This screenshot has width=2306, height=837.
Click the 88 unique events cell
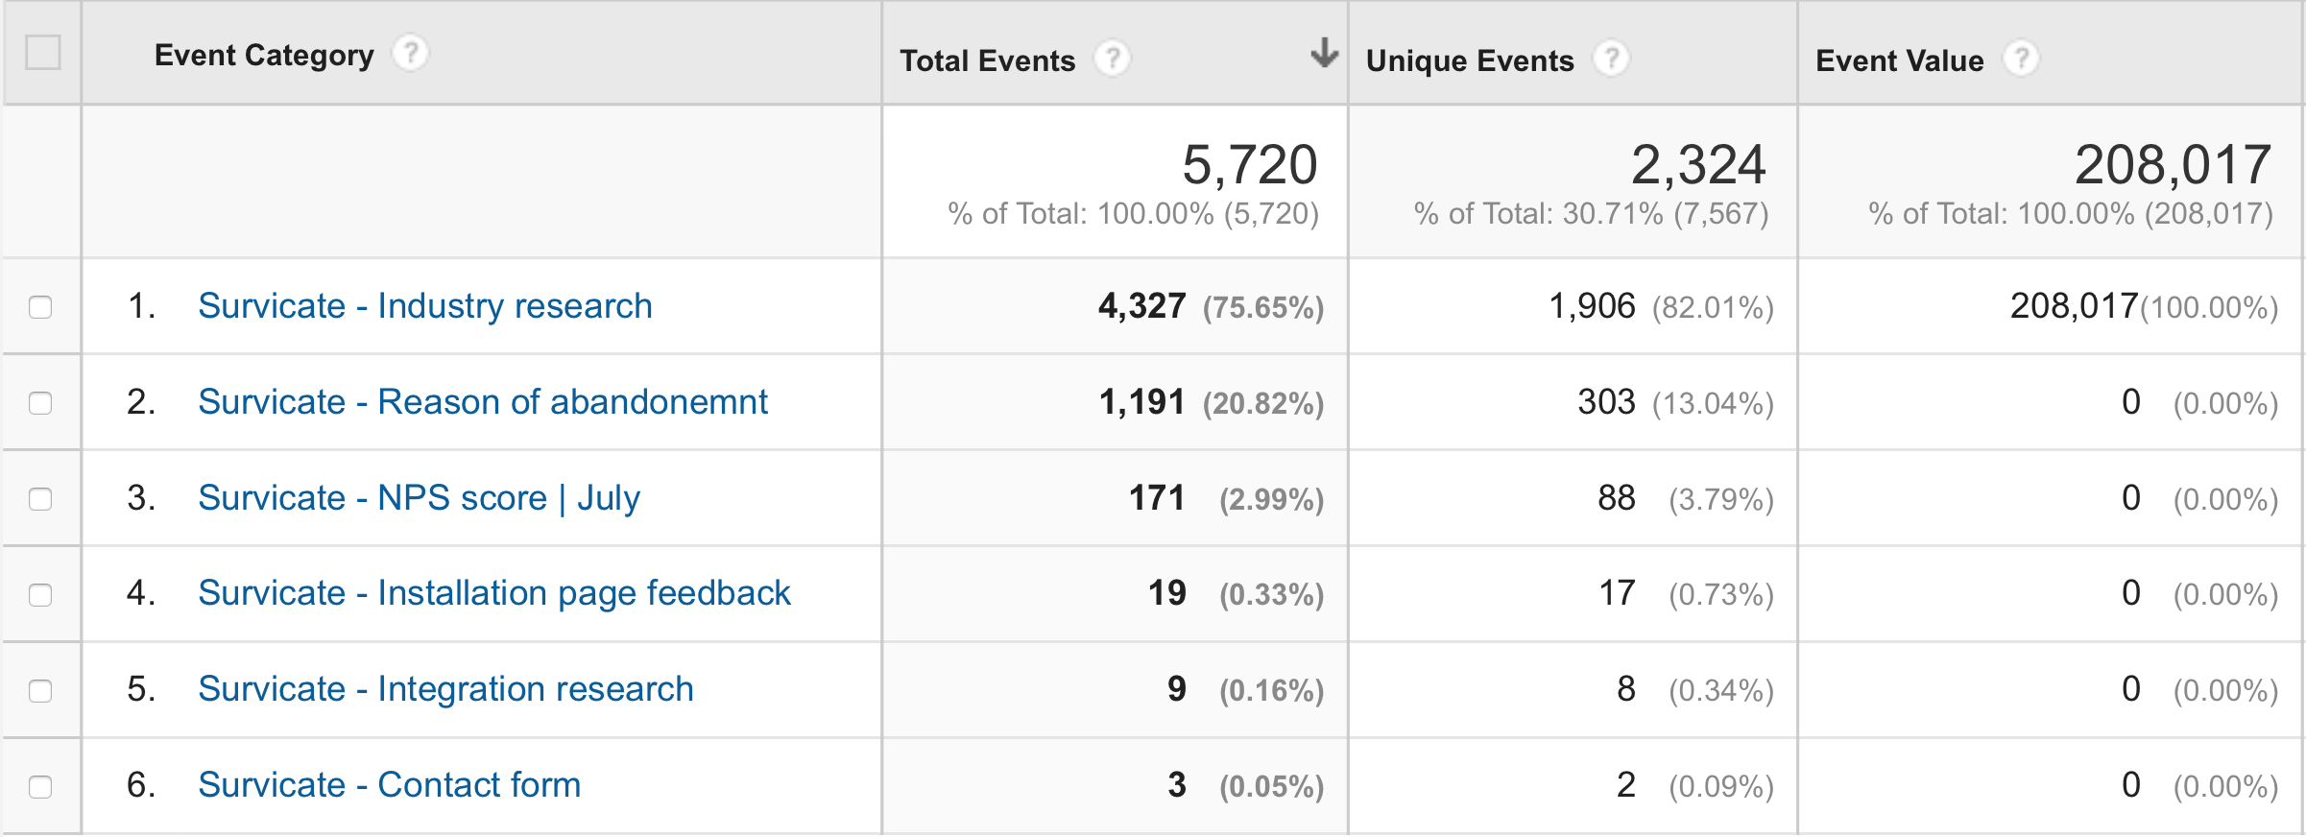(1617, 498)
